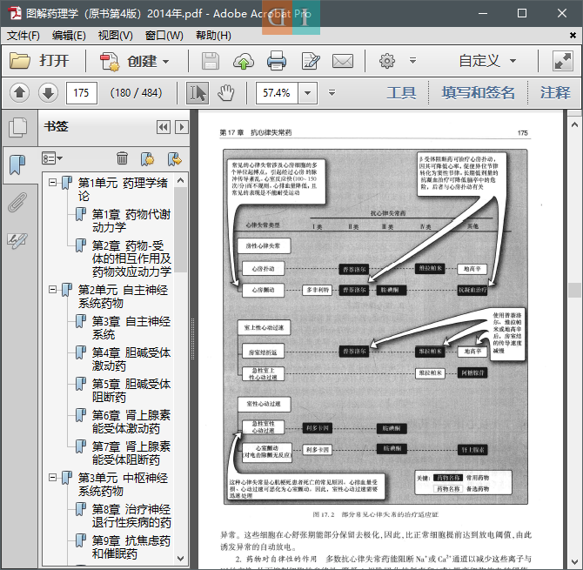Open bookmark 第9章 抗焦虑药和催眠药

point(131,547)
